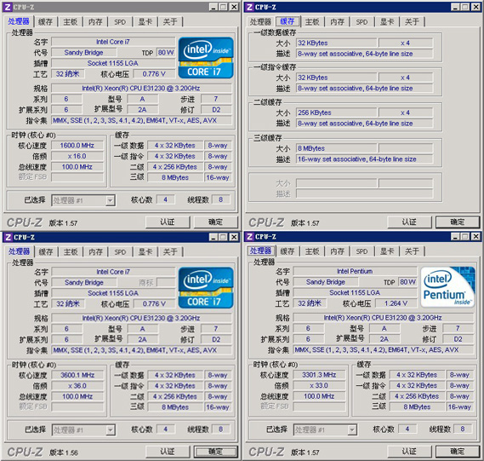The height and width of the screenshot is (461, 484).
Task: Click the CPU-Z Z icon in the top-left title bar
Action: click(x=8, y=7)
